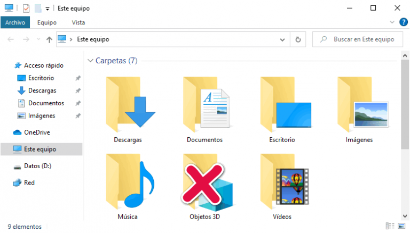Open the Imágenes folder icon
This screenshot has width=410, height=233.
[359, 105]
